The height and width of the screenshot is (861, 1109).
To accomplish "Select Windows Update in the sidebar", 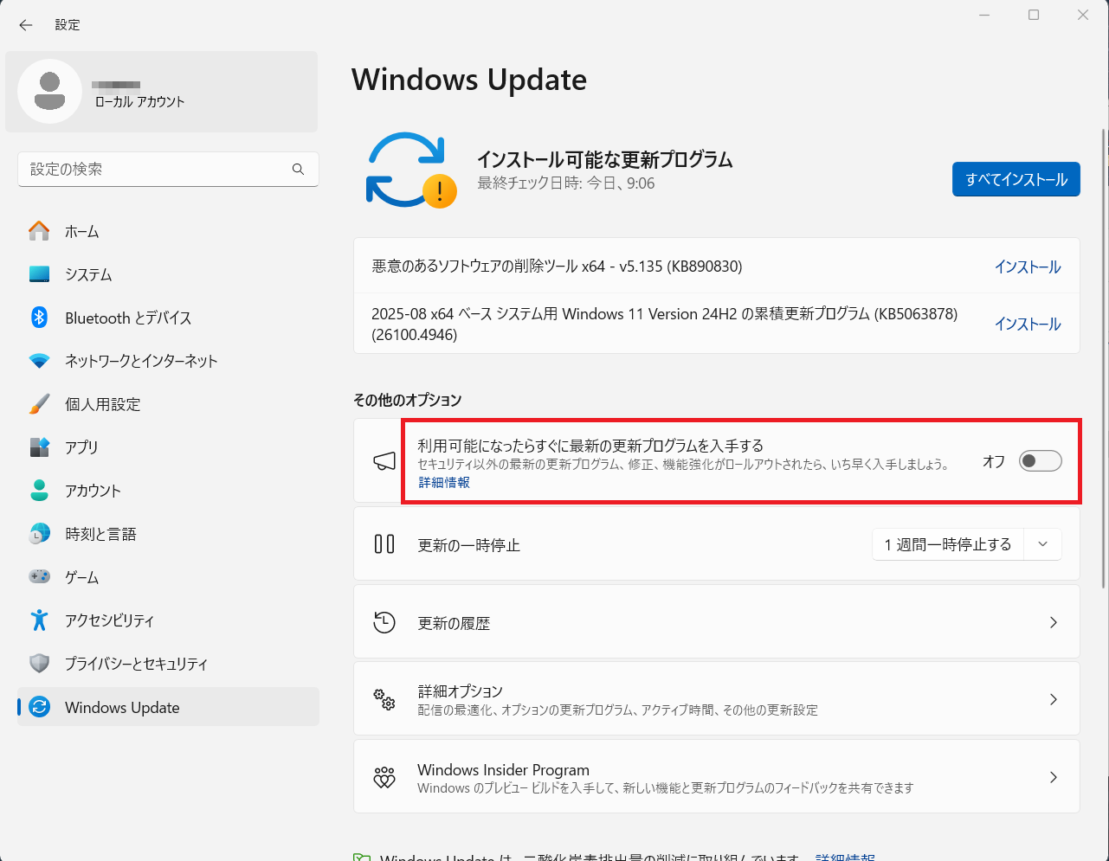I will (x=168, y=707).
